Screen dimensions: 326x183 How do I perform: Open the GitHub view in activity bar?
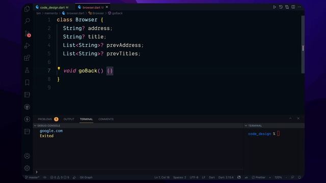pos(27,107)
